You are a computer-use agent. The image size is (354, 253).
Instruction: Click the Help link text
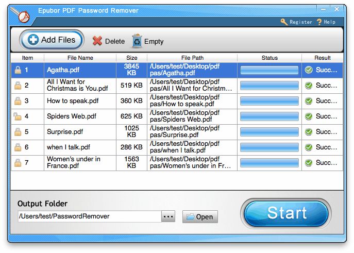[x=330, y=22]
